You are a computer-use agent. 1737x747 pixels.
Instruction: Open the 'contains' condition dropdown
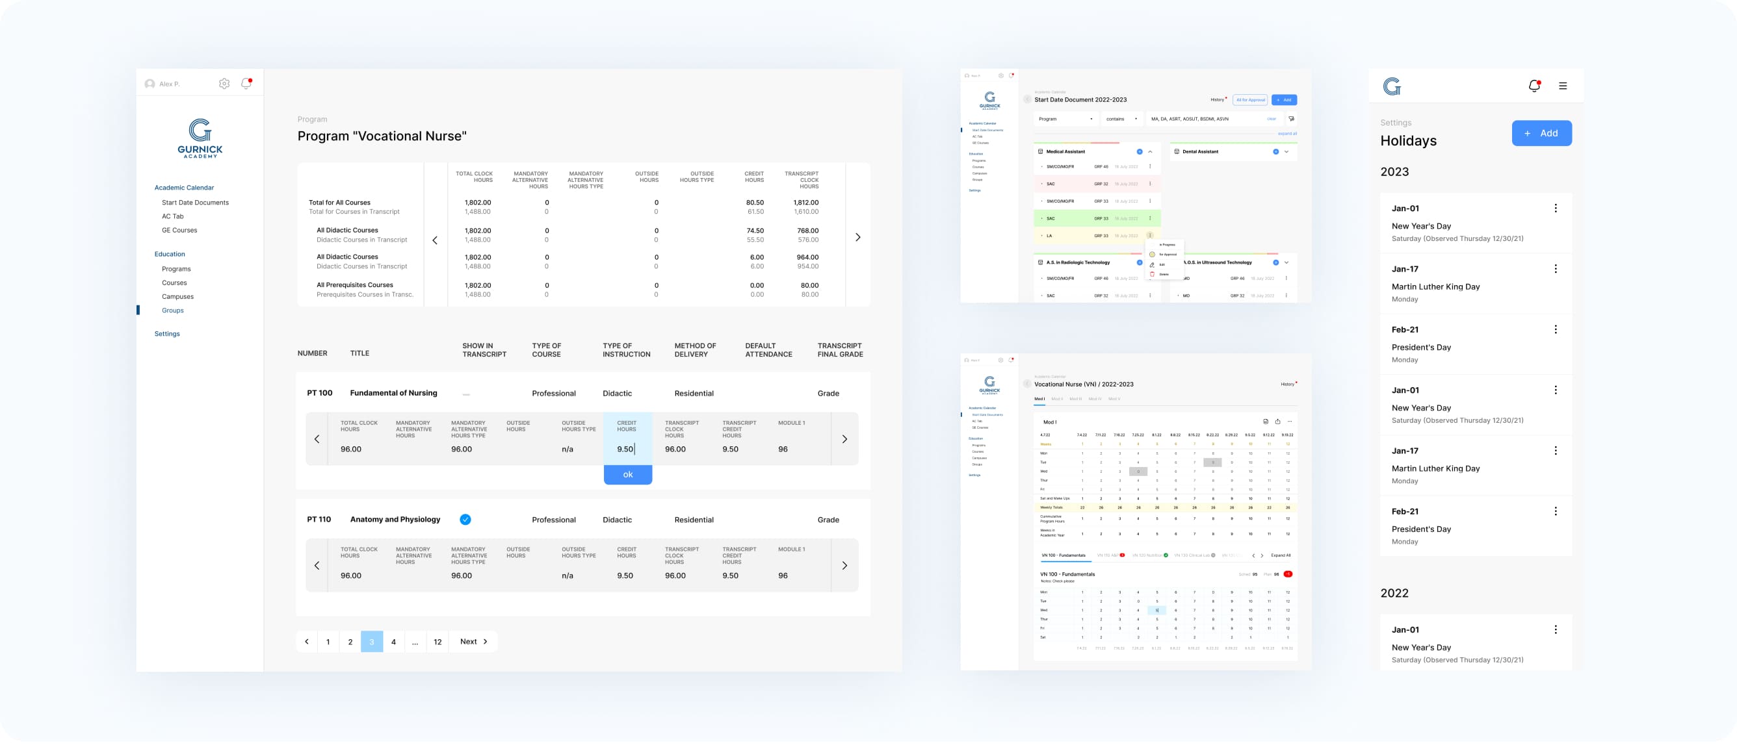[1121, 119]
